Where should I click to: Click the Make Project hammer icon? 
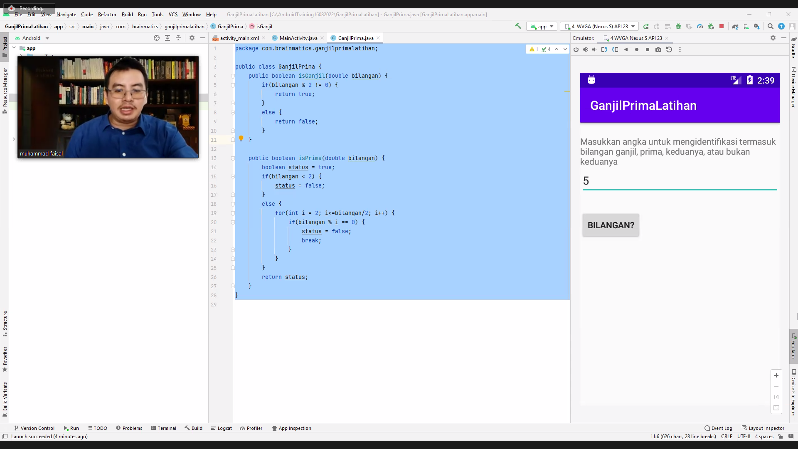click(518, 26)
